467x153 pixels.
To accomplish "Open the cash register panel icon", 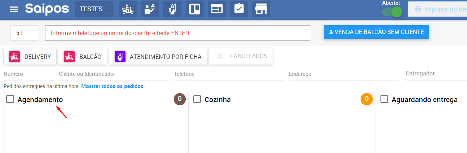I will tap(217, 9).
